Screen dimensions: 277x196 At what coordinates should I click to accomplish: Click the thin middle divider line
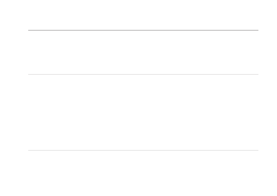coord(143,75)
